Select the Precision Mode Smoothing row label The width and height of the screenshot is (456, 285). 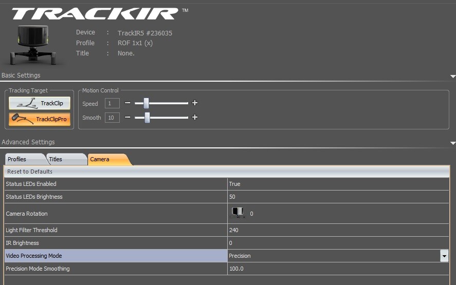(x=38, y=269)
